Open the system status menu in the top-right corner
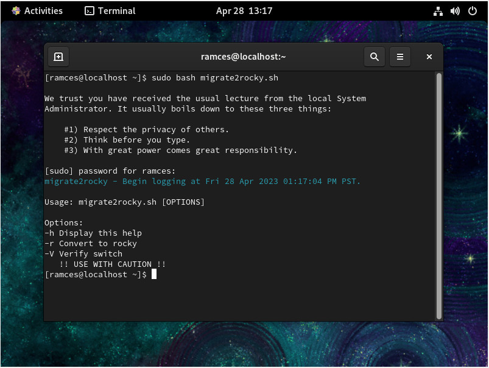The height and width of the screenshot is (368, 489). [x=455, y=10]
